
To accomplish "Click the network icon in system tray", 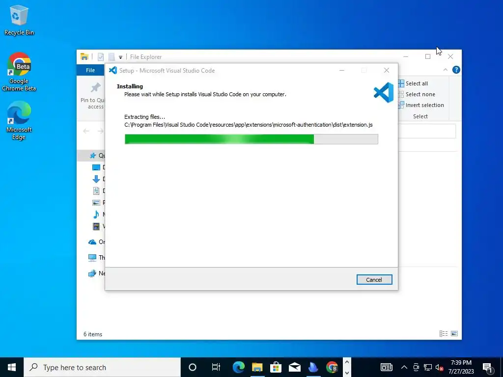I will pyautogui.click(x=428, y=367).
